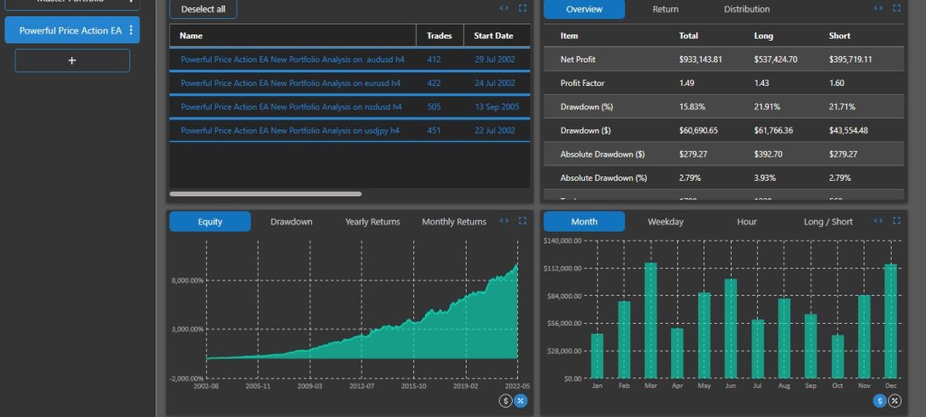
Task: Expand the Equity chart panel to fullscreen
Action: pyautogui.click(x=522, y=221)
